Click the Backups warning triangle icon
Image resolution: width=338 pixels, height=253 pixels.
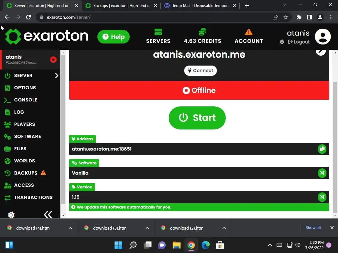tap(43, 173)
